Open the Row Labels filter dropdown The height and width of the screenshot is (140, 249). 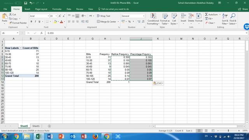click(21, 48)
